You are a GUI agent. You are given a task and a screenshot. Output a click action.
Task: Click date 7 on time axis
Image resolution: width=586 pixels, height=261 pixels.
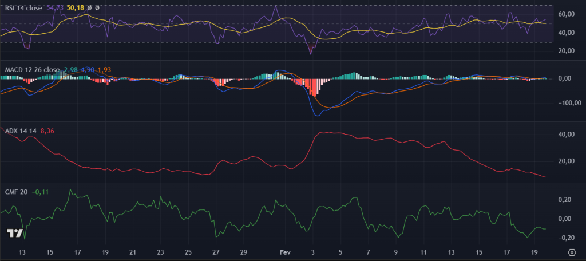click(x=368, y=252)
